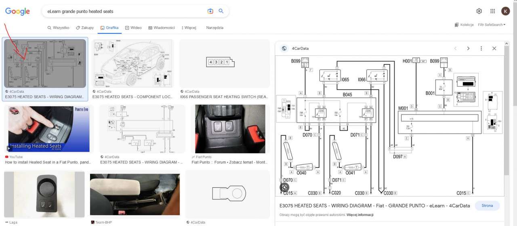
Task: Go to next image in preview panel
Action: pyautogui.click(x=468, y=48)
